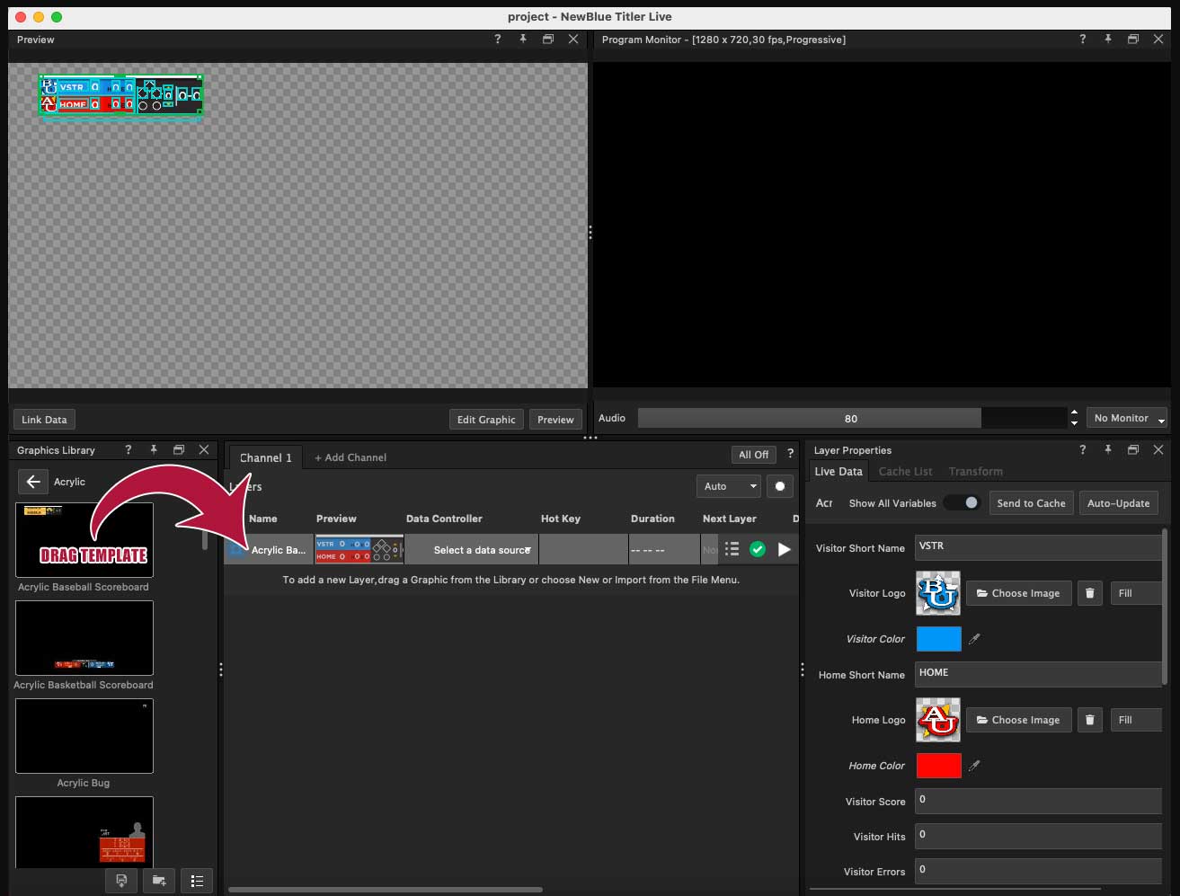Decrease audio level with down stepper
This screenshot has height=896, width=1180.
(x=1074, y=422)
